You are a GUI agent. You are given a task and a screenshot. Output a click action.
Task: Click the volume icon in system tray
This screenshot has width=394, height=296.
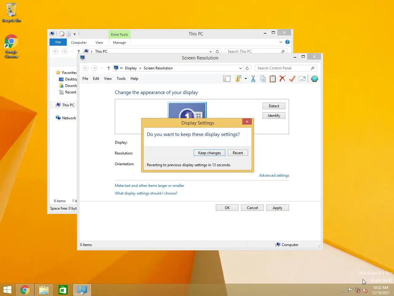coord(365,290)
